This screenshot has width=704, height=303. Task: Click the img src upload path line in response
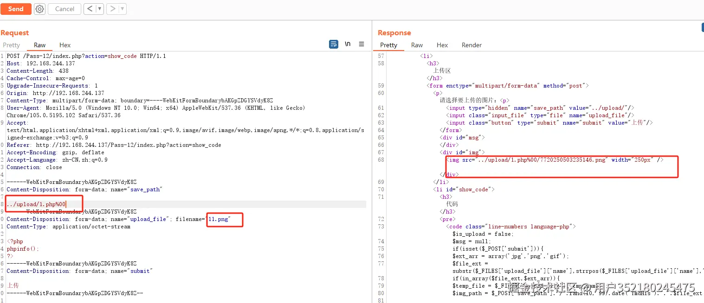[x=555, y=160]
